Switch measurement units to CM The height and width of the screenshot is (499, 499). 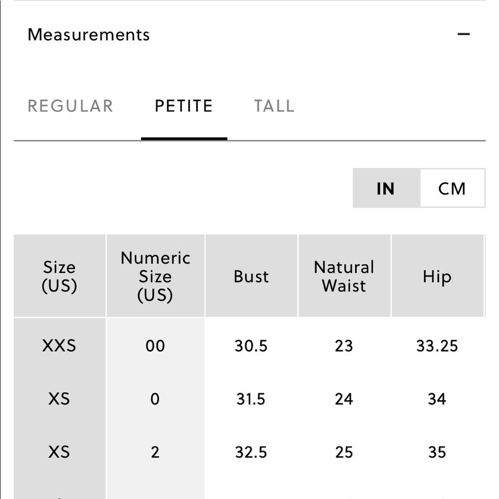point(452,188)
